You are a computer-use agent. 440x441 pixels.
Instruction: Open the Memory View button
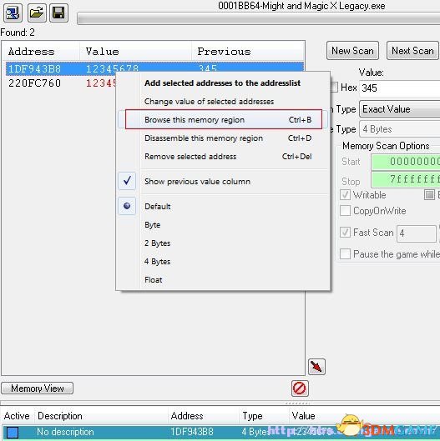[38, 388]
